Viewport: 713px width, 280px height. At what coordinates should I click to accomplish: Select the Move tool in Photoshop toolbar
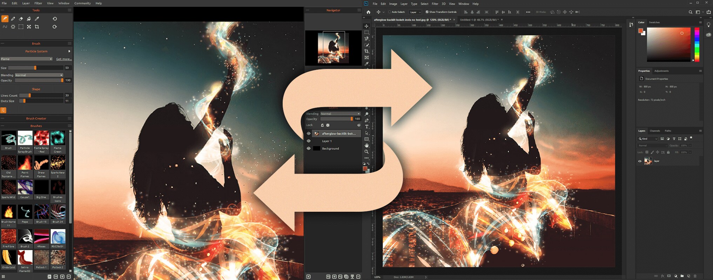tap(366, 26)
